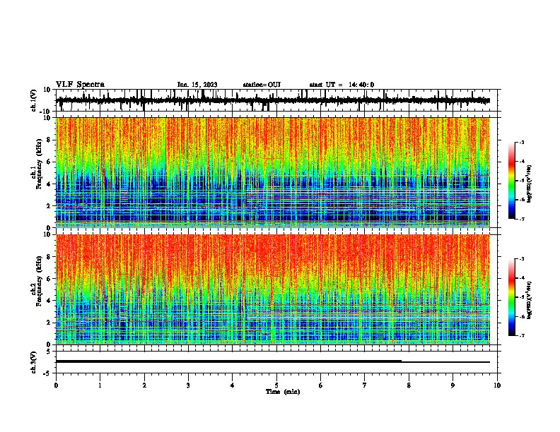
Task: Click inside the ch.1 spectrogram panel
Action: (x=273, y=172)
